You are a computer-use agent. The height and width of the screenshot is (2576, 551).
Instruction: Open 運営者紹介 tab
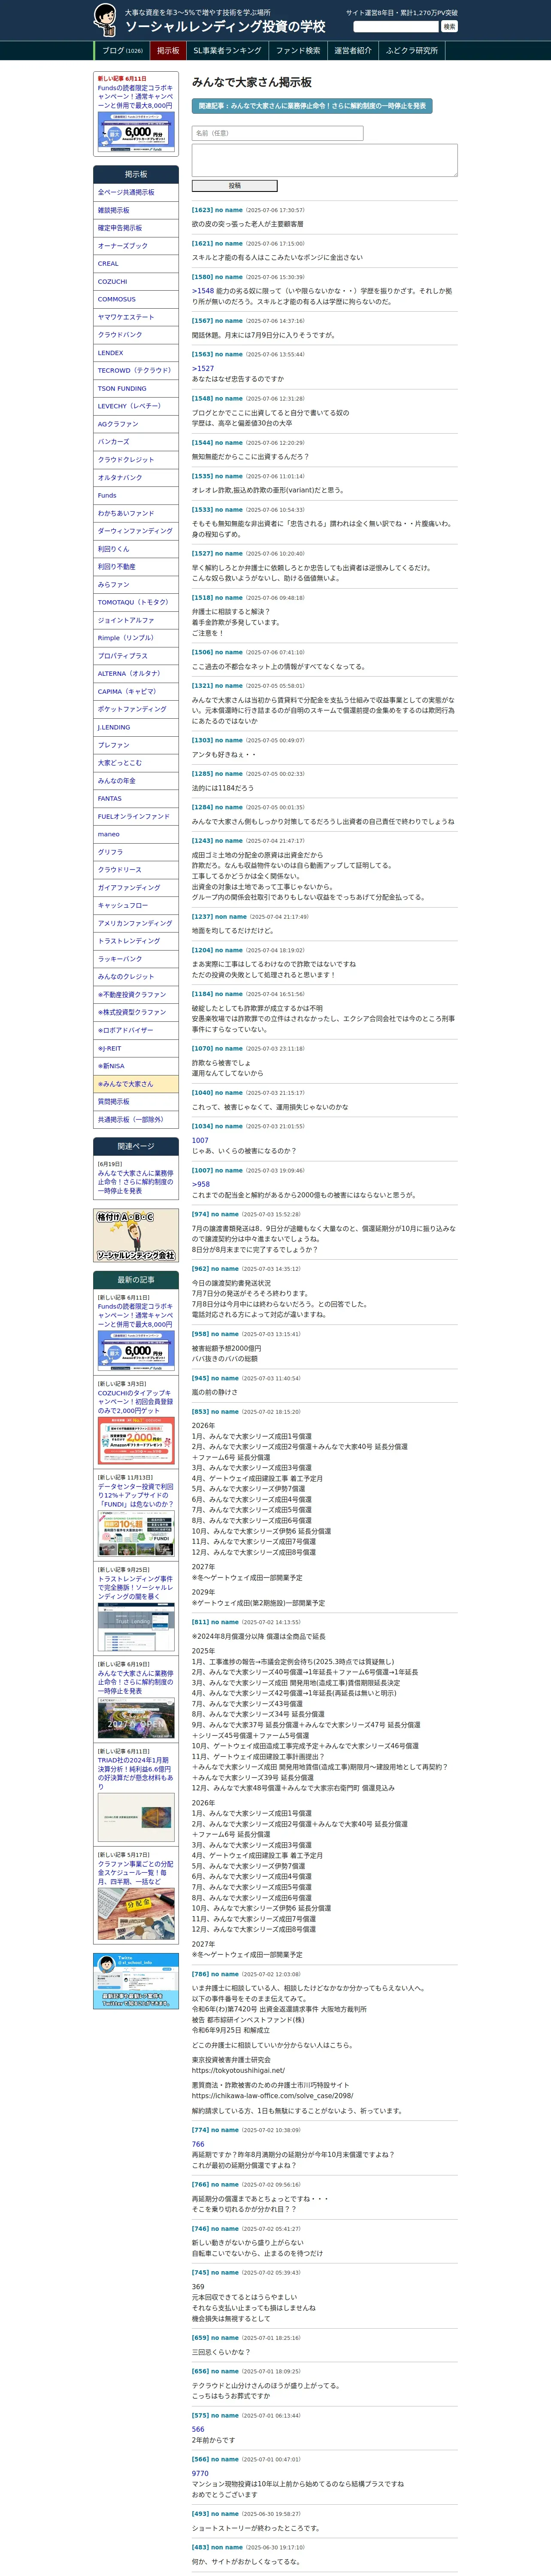(x=353, y=51)
